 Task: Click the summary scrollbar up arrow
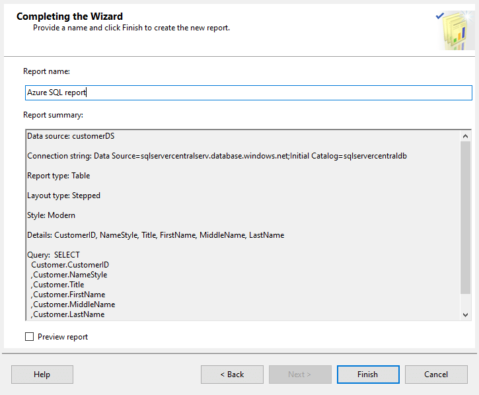click(x=465, y=136)
